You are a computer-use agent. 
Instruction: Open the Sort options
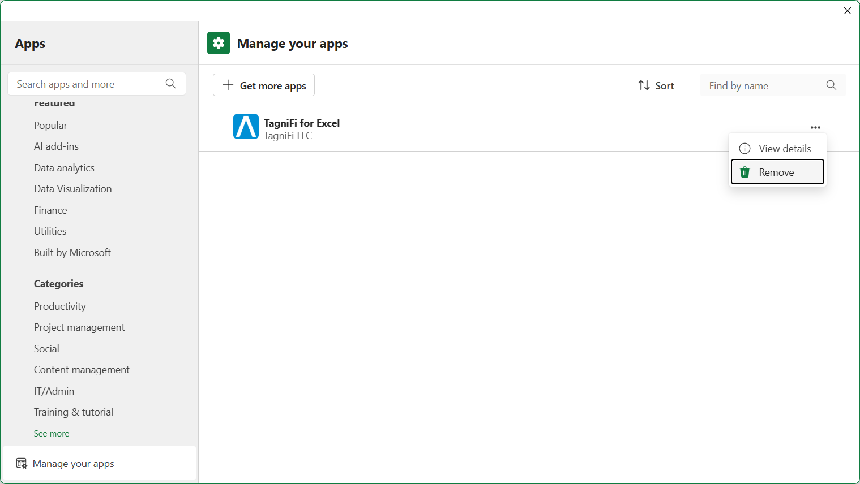coord(656,85)
